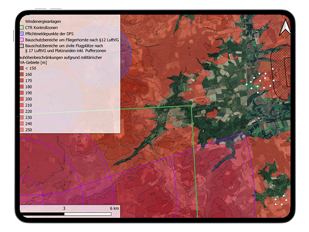
Task: Pick the 250 m height color swatch
Action: coord(22,130)
